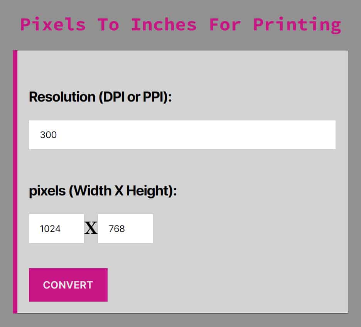Viewport: 361px width, 327px height.
Task: Click the word "Pixels" in the title
Action: (53, 25)
